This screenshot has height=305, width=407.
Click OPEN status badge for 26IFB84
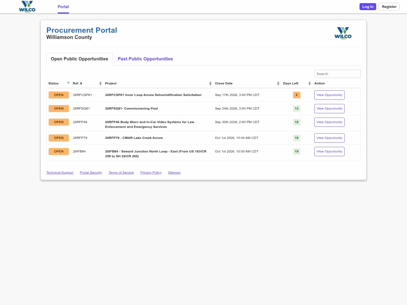pyautogui.click(x=59, y=152)
